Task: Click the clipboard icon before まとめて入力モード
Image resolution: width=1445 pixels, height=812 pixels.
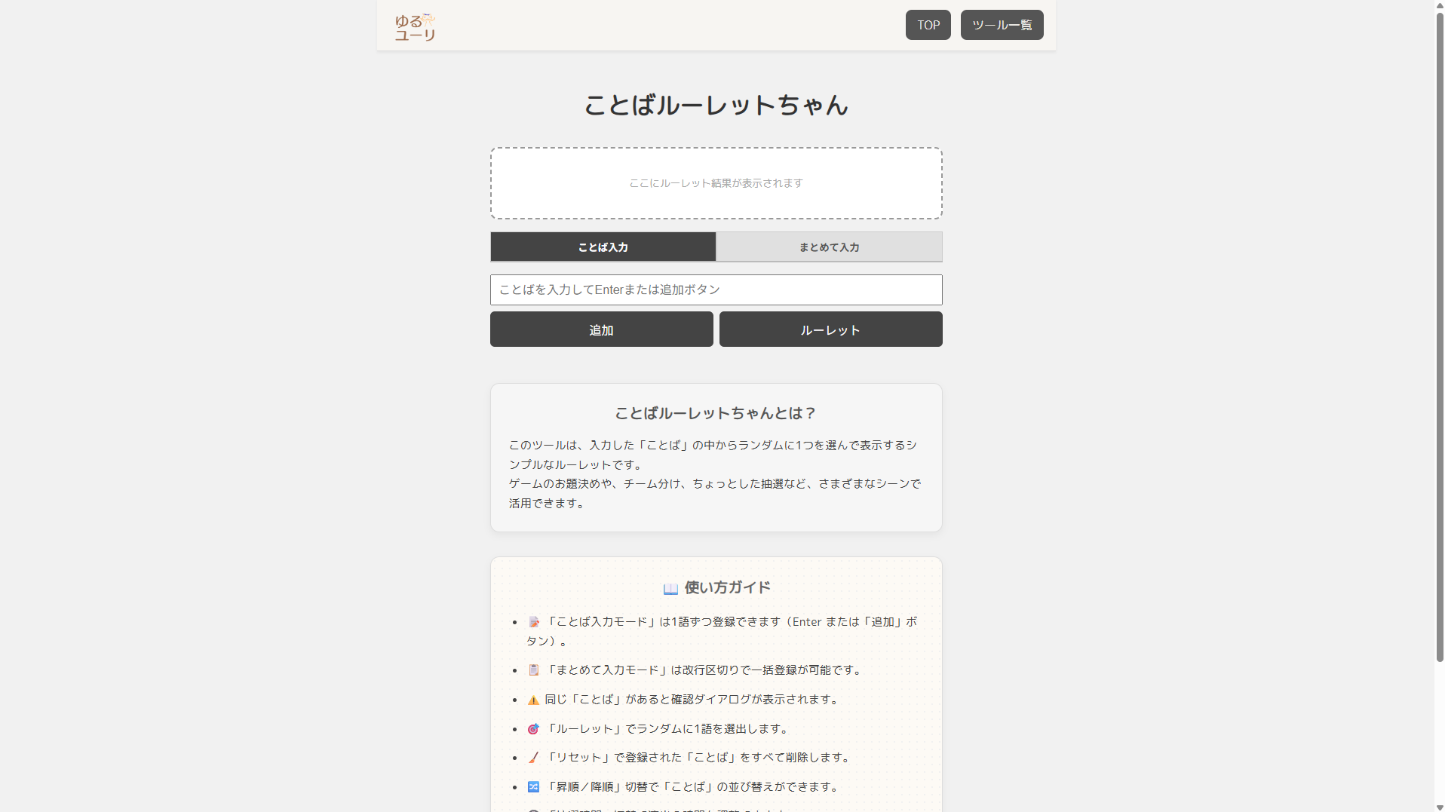Action: 533,670
